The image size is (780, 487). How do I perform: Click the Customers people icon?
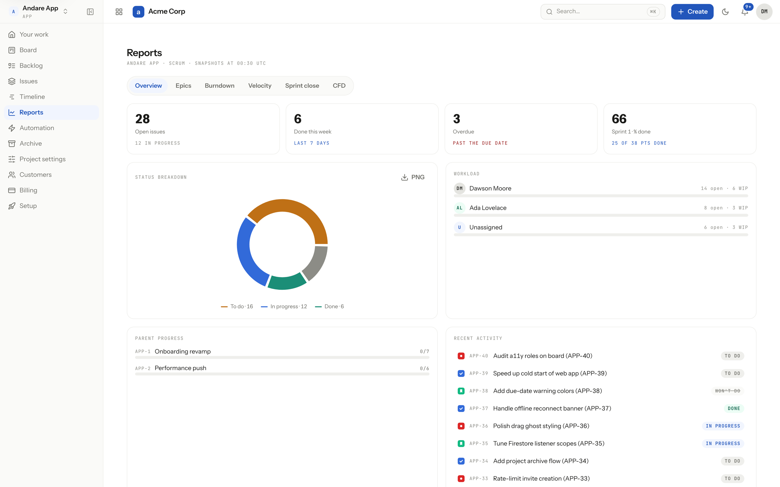[x=12, y=175]
